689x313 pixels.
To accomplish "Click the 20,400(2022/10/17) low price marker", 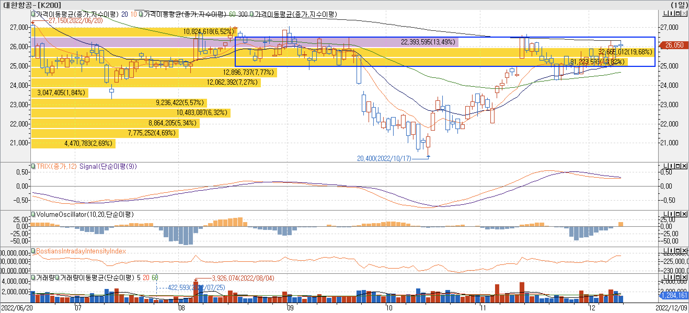I will coord(384,159).
